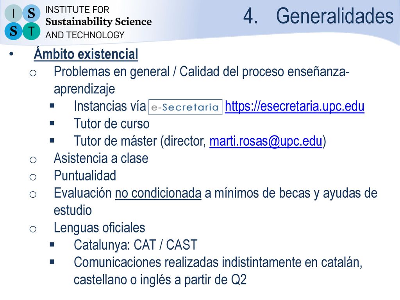Image resolution: width=400 pixels, height=300 pixels.
Task: Select the Ámbito existencial heading
Action: (86, 54)
